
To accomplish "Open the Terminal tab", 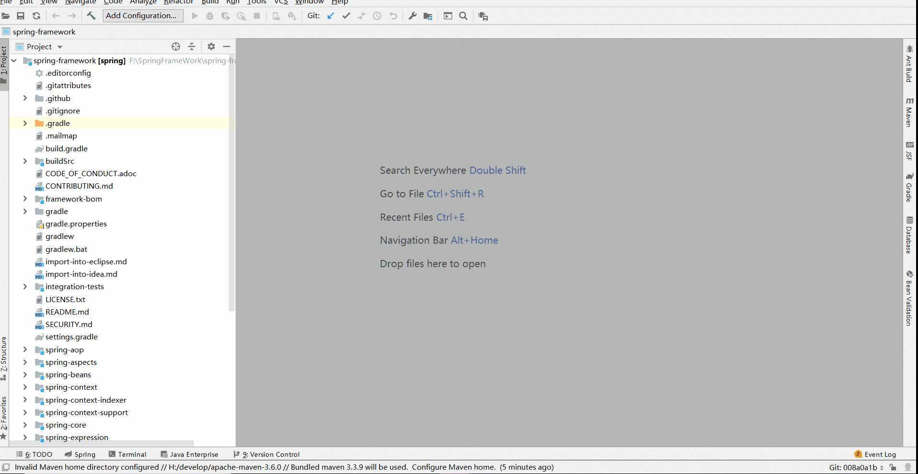I will click(127, 454).
